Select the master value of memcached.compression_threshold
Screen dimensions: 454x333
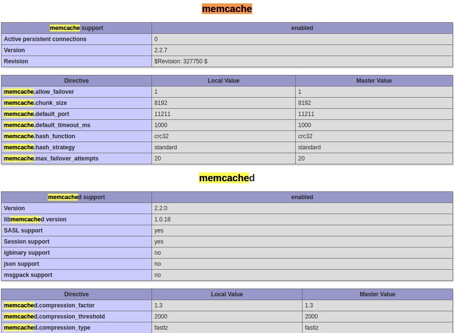pos(311,317)
